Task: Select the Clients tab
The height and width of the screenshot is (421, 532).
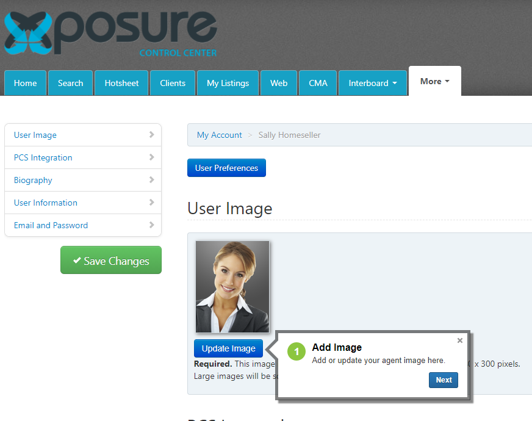Action: point(173,83)
